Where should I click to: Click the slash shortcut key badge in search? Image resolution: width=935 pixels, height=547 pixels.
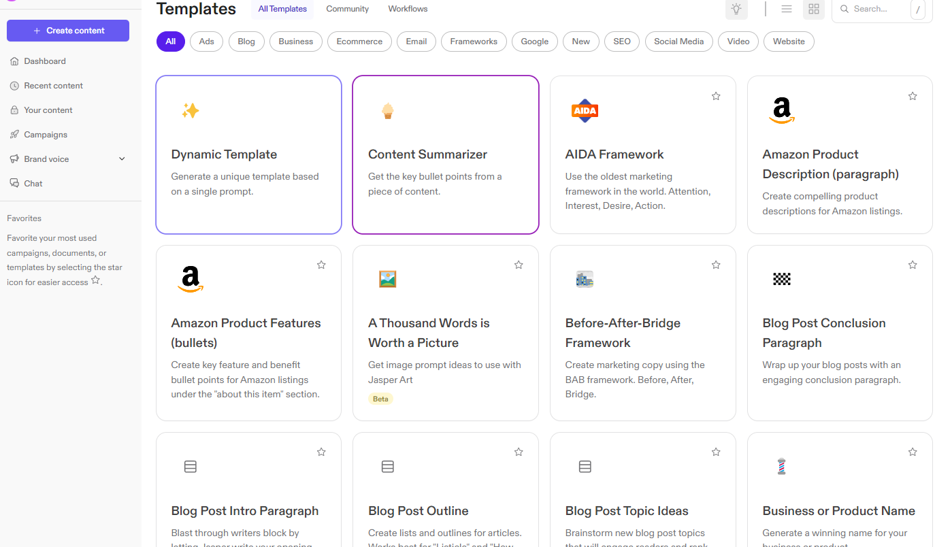click(x=918, y=10)
